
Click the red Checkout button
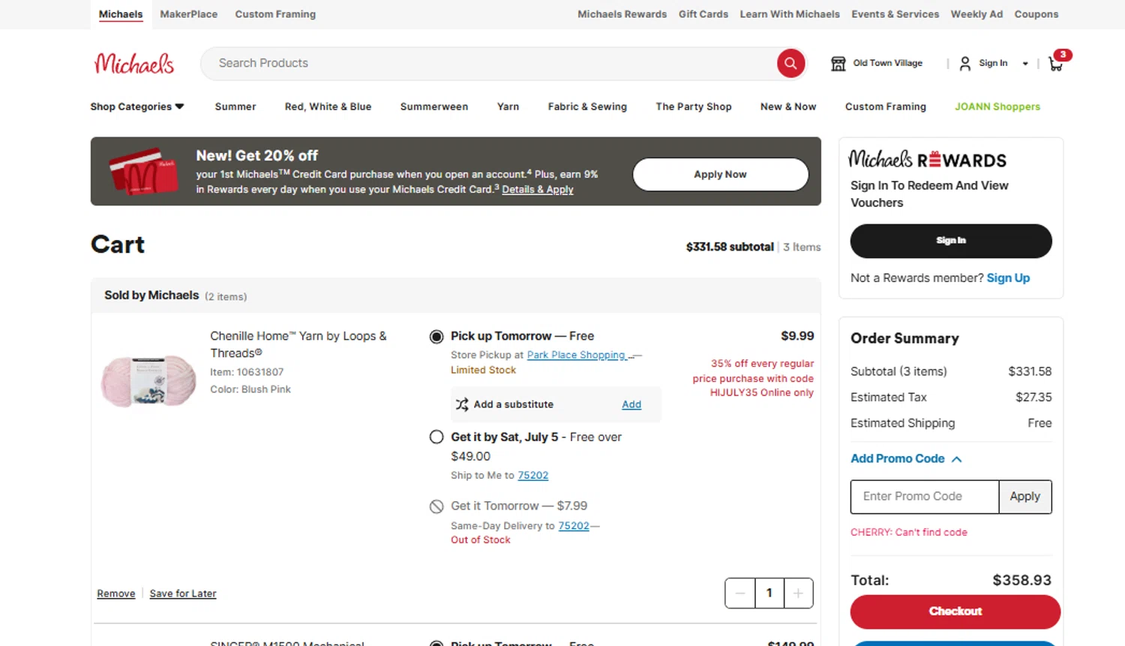pos(955,611)
